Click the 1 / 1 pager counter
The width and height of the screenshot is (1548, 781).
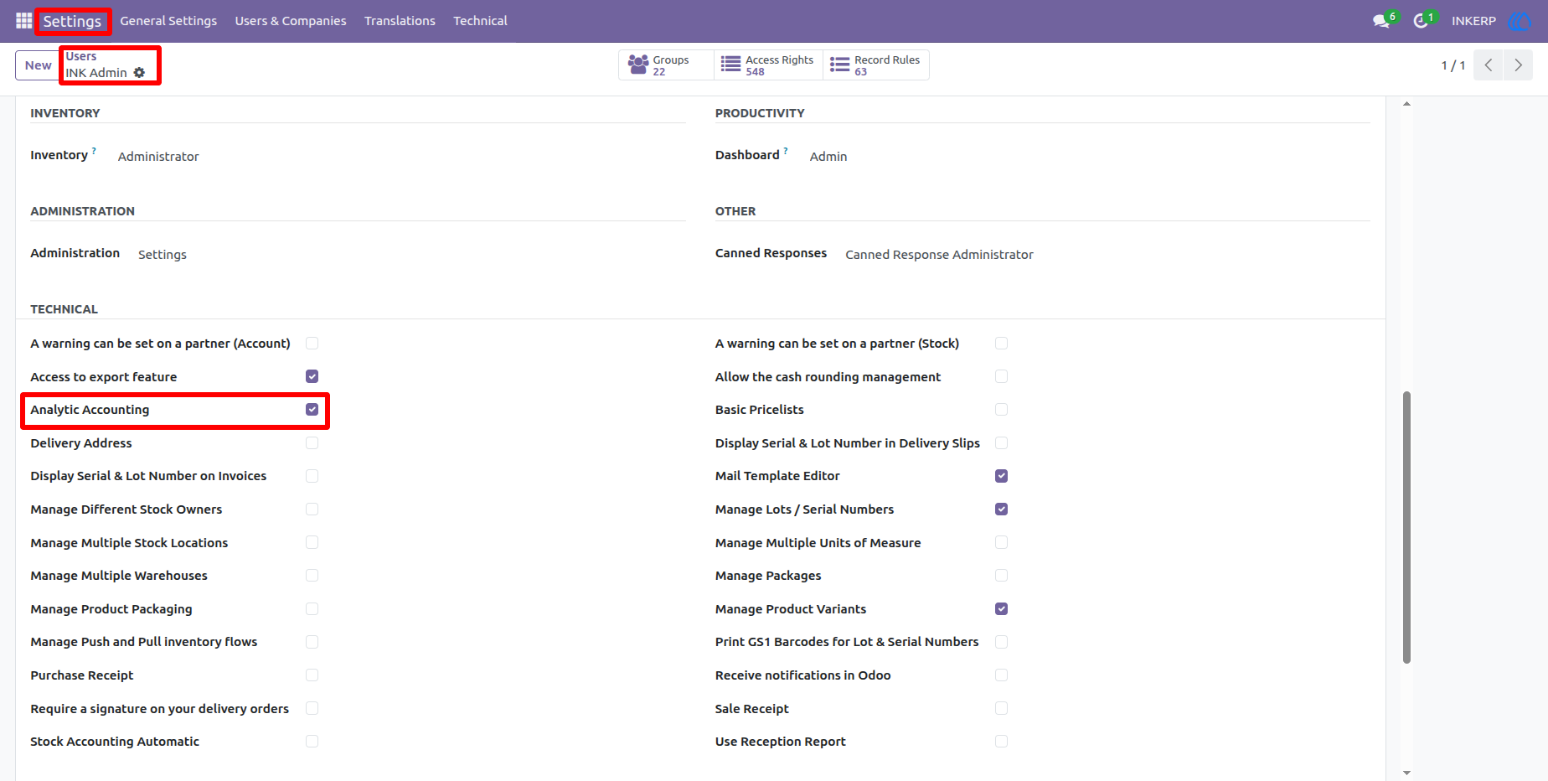1453,65
